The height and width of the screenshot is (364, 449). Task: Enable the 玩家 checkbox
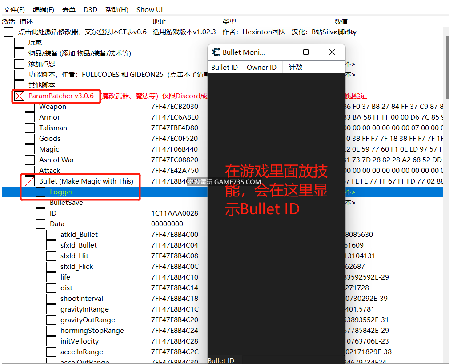pyautogui.click(x=19, y=42)
